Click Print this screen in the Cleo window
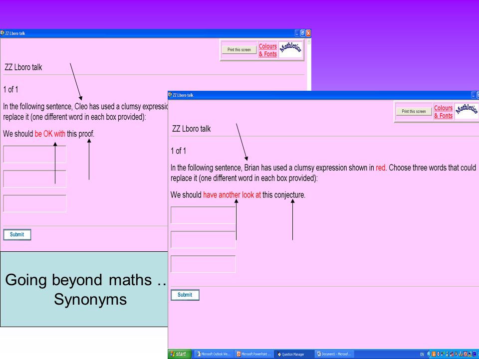Image resolution: width=479 pixels, height=359 pixels. pyautogui.click(x=239, y=50)
